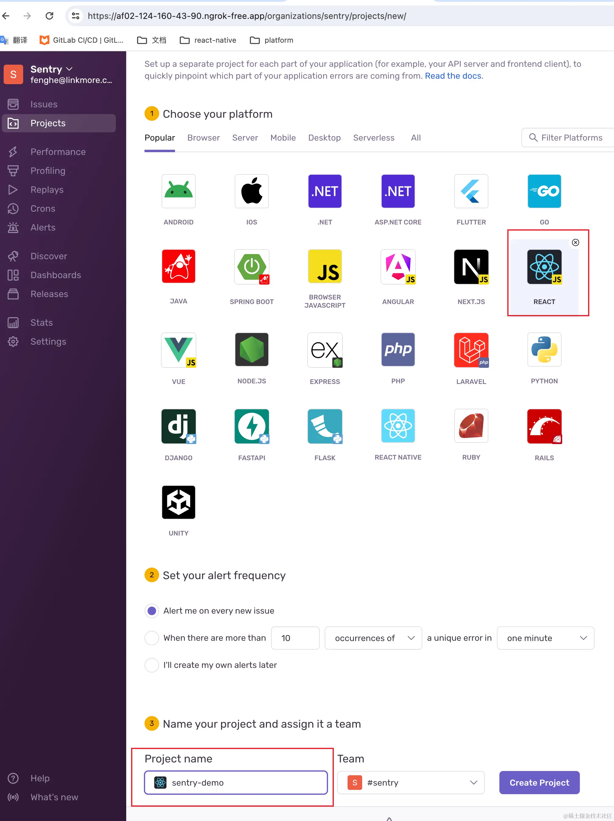Deselect React using its clear icon
Screen dimensions: 614x821
[x=575, y=242]
